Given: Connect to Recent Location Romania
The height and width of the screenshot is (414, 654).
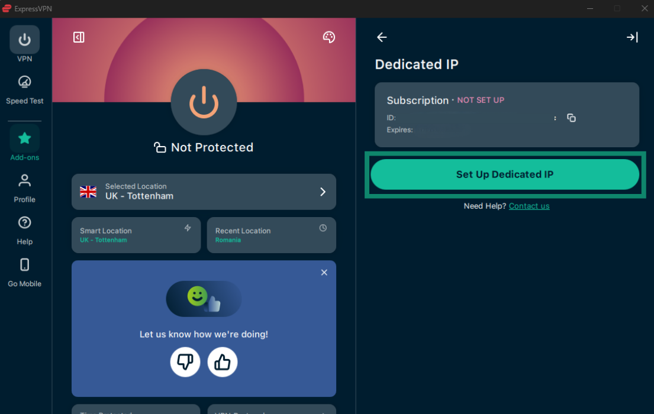Looking at the screenshot, I should click(x=271, y=235).
